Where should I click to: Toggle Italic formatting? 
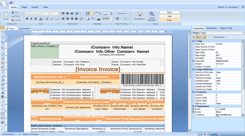coord(31,19)
